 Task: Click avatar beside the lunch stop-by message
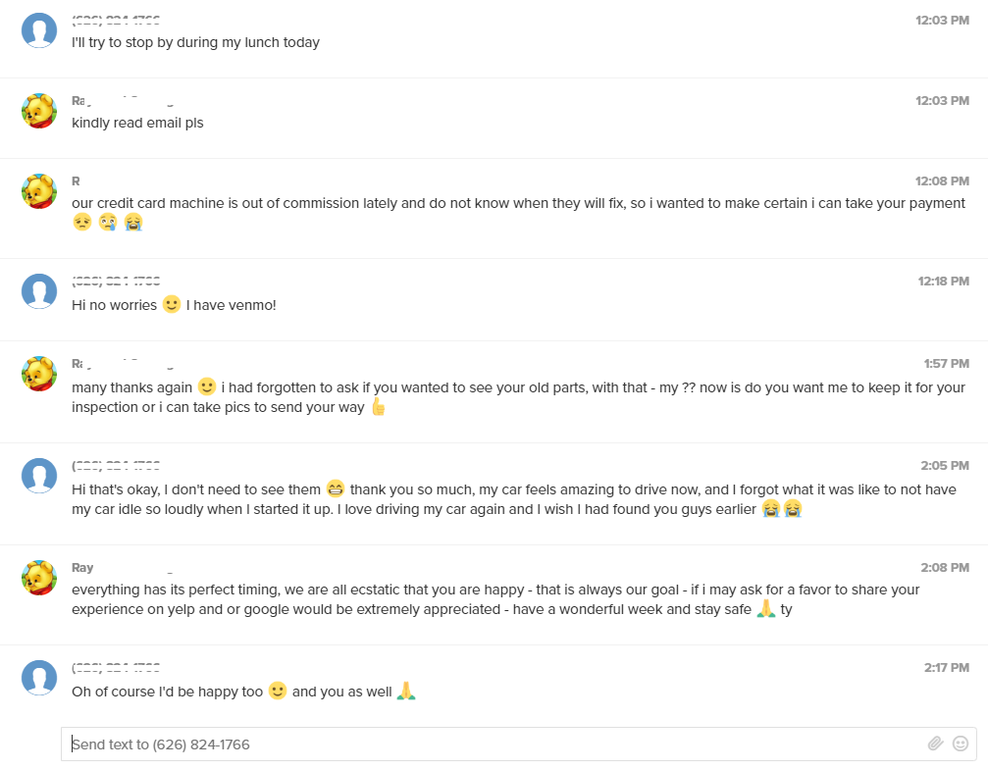pyautogui.click(x=39, y=30)
